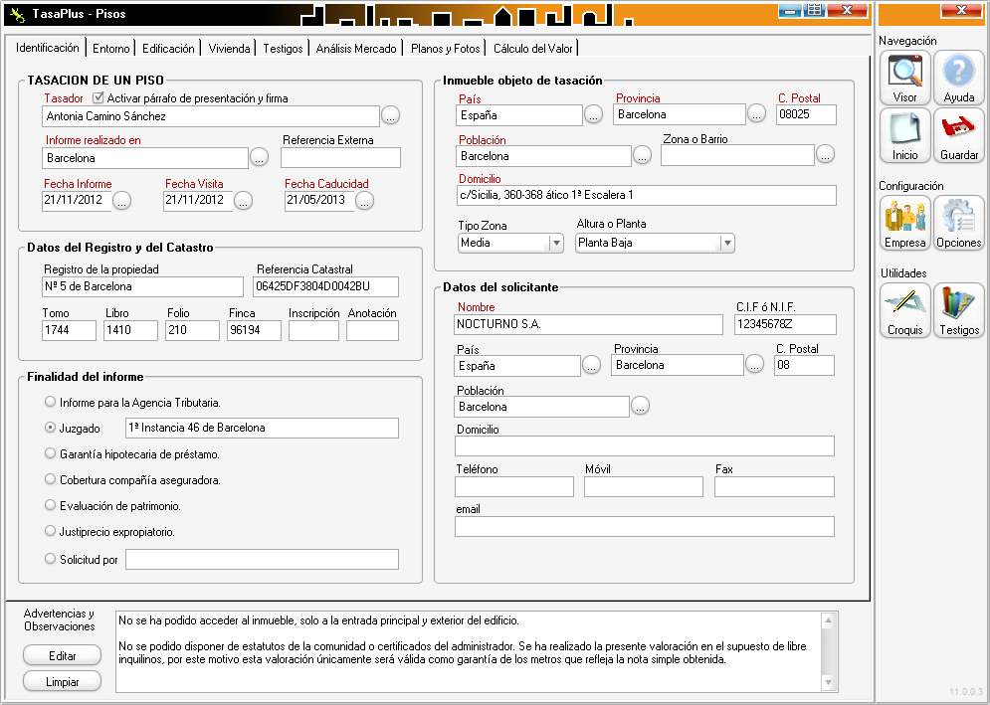The image size is (990, 705).
Task: Expand the Tipo Zona dropdown
Action: [556, 243]
